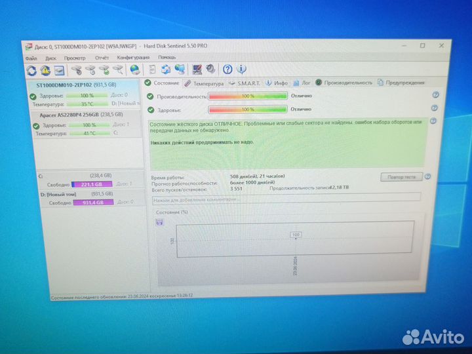Click the blue arrows send report icon
Screen dimensions: 472x354
click(166, 69)
